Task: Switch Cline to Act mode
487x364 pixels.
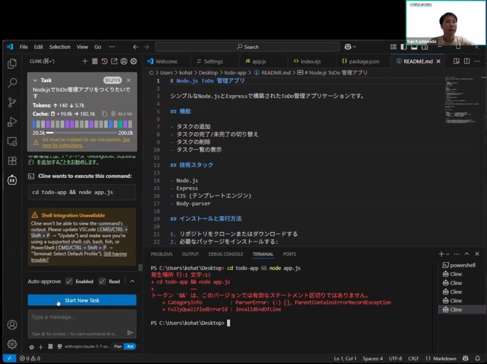Action: pos(130,346)
